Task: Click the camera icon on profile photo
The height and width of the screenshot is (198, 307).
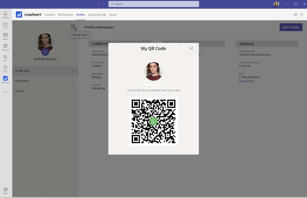Action: coord(45,52)
